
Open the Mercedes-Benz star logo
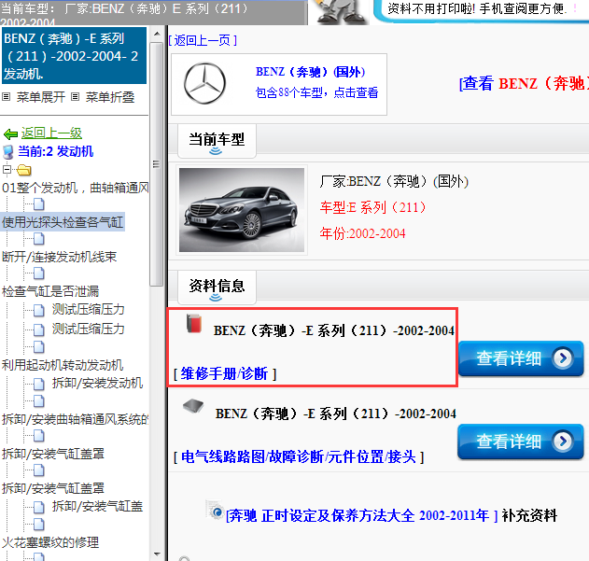point(204,83)
